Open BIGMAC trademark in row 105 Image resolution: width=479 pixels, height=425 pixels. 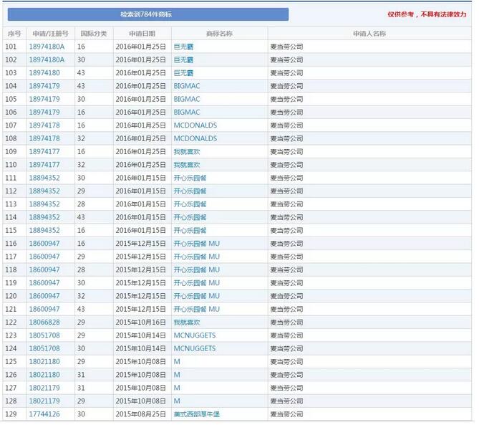(x=187, y=100)
